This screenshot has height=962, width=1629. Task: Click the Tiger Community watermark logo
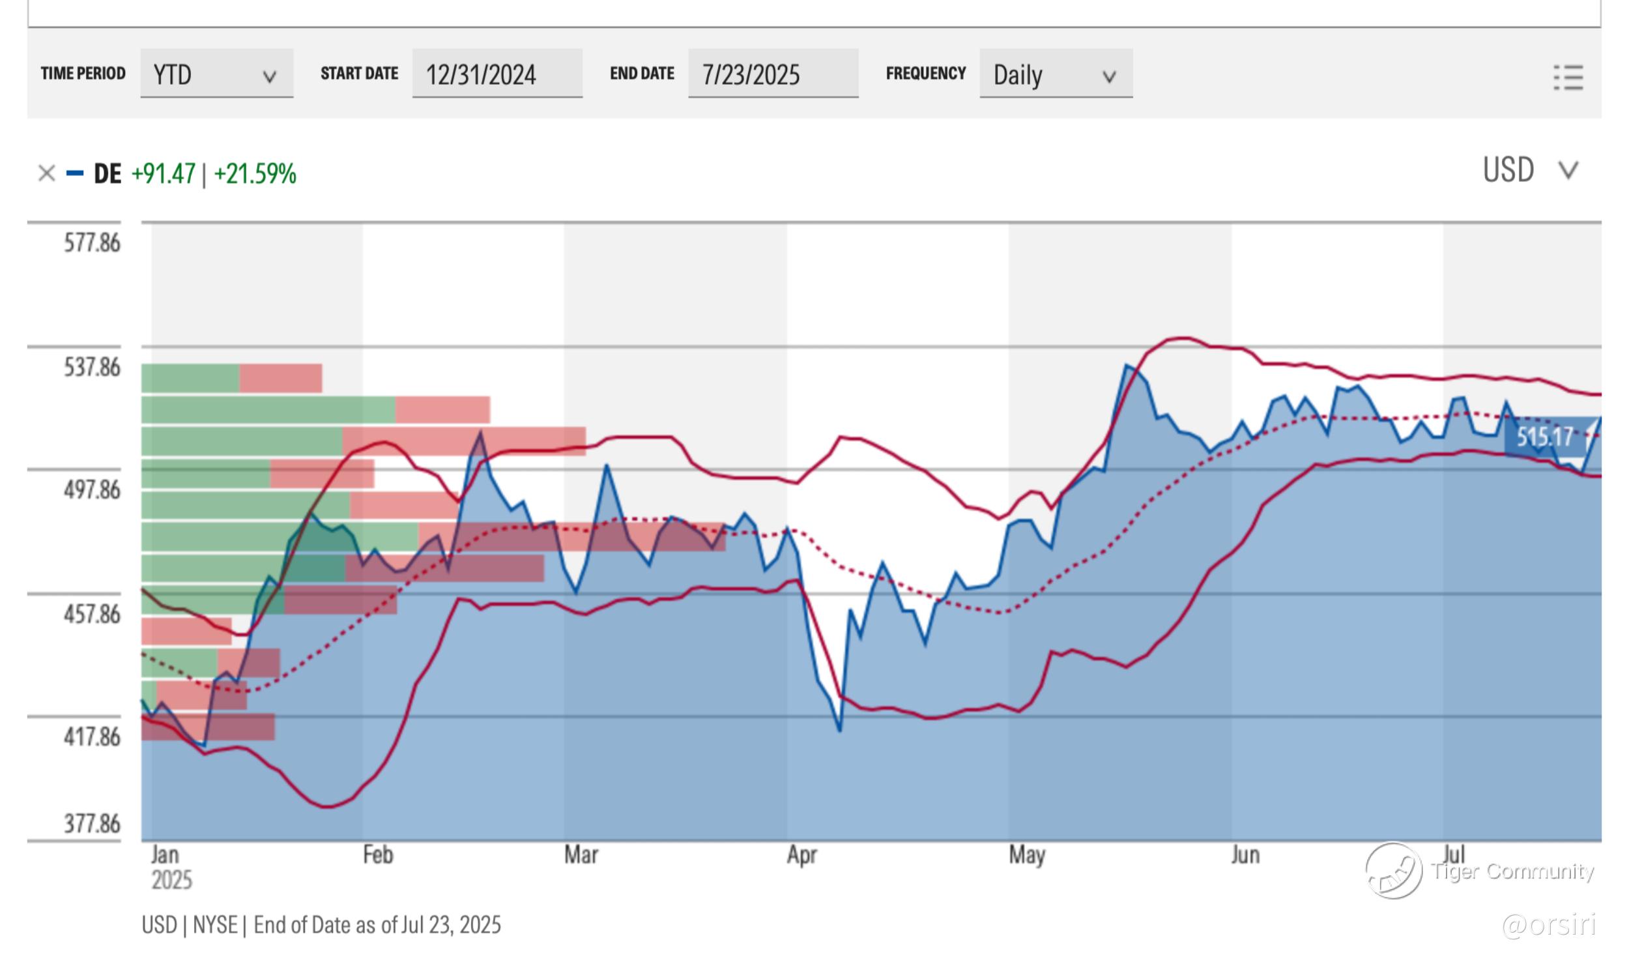(x=1394, y=871)
